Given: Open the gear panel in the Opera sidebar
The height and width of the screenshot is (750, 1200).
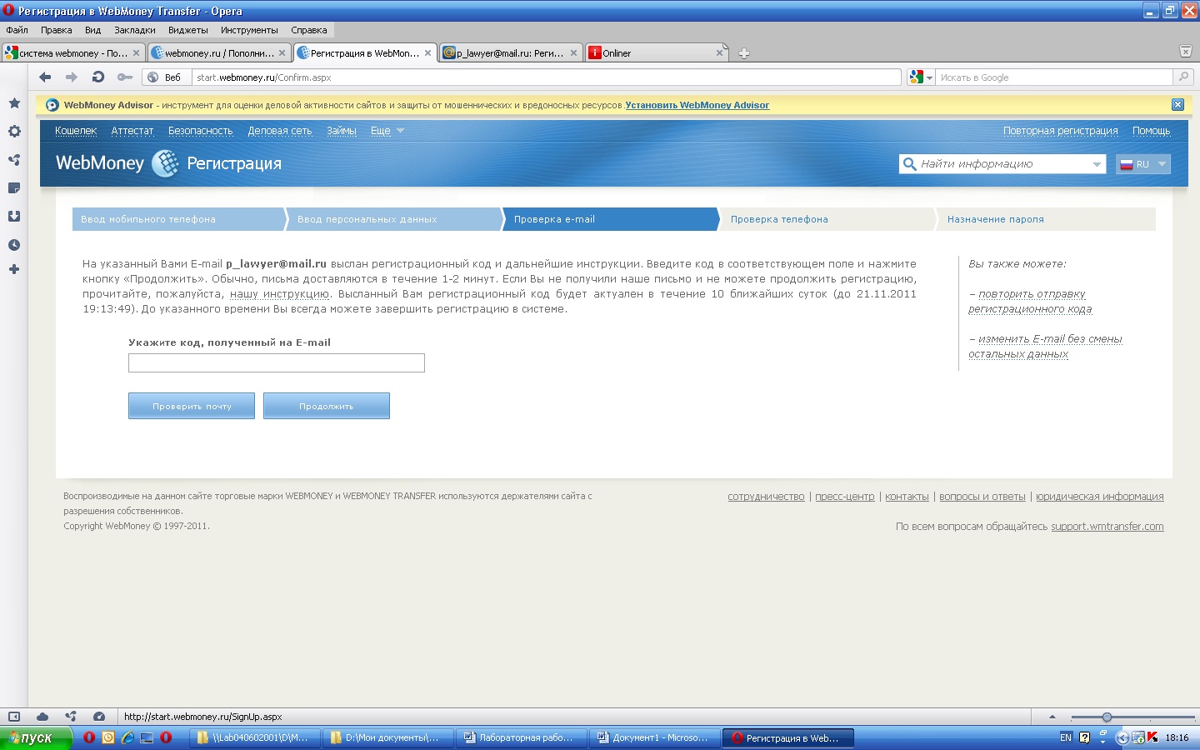Looking at the screenshot, I should point(14,132).
